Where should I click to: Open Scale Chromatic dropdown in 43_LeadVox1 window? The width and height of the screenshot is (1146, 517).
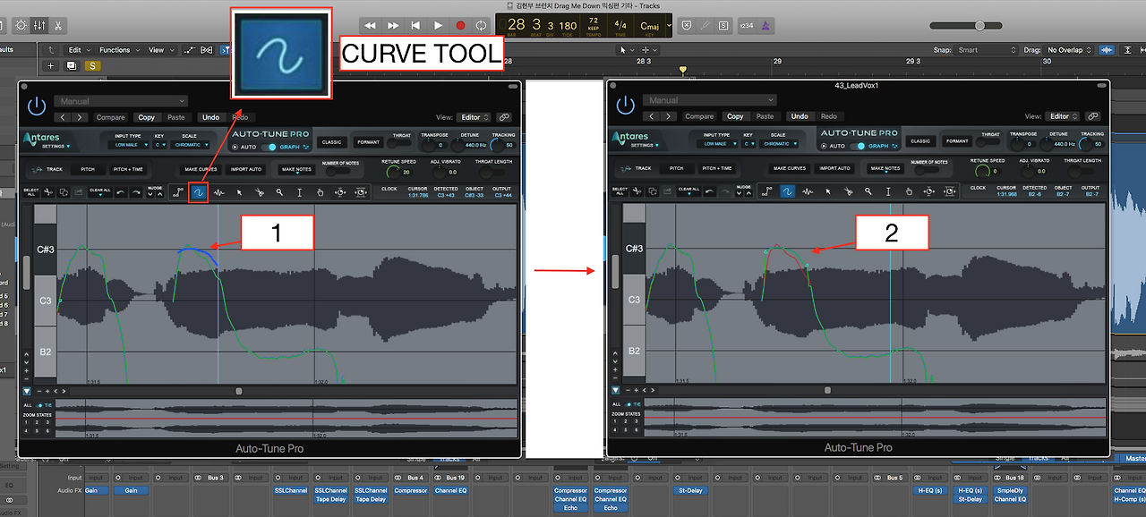[x=779, y=143]
